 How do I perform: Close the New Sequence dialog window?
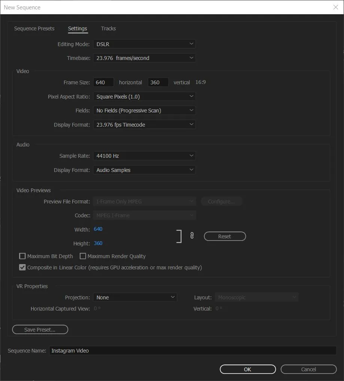point(335,7)
